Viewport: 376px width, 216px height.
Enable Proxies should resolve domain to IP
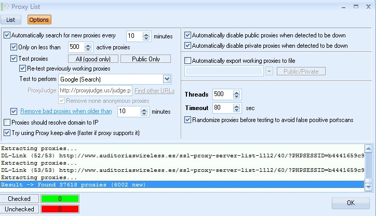(7, 123)
